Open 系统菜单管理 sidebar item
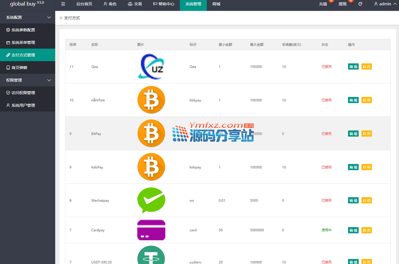This screenshot has height=264, width=399. point(23,43)
